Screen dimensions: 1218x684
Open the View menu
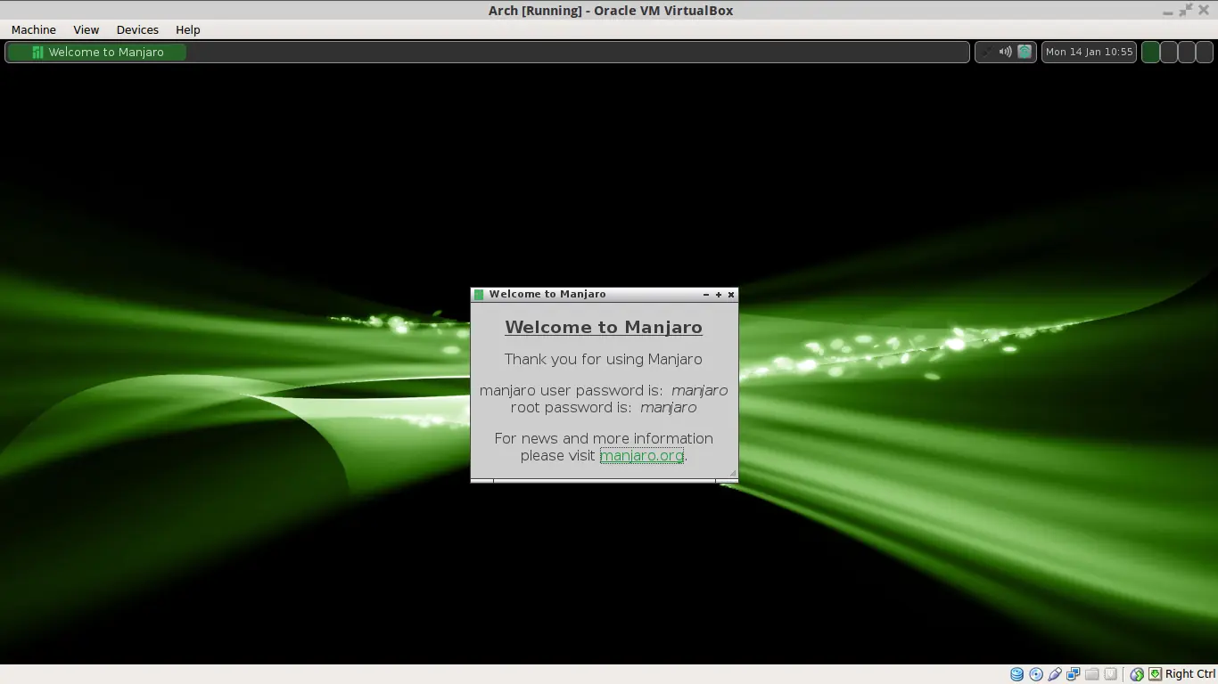(x=86, y=29)
